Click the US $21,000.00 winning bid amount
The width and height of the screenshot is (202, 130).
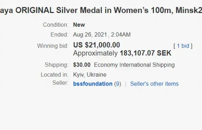click(97, 45)
